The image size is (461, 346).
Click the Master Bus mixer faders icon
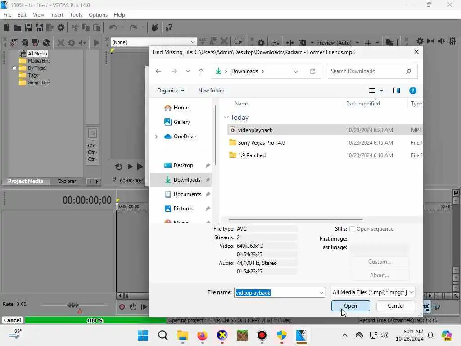coord(453,41)
